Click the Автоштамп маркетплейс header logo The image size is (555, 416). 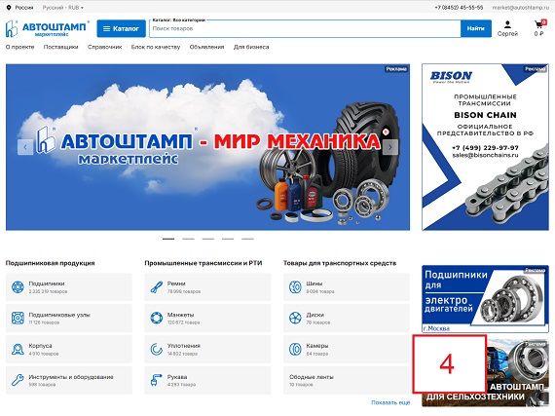click(x=47, y=28)
